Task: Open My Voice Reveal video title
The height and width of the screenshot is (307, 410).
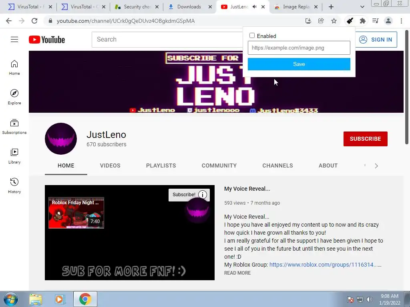Action: click(247, 189)
